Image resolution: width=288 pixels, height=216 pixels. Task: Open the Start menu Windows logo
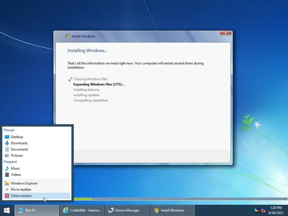pos(7,210)
